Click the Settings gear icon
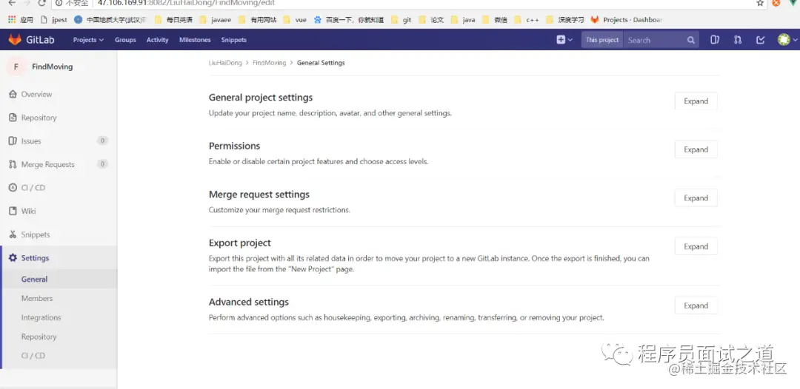The width and height of the screenshot is (800, 389). (x=13, y=258)
